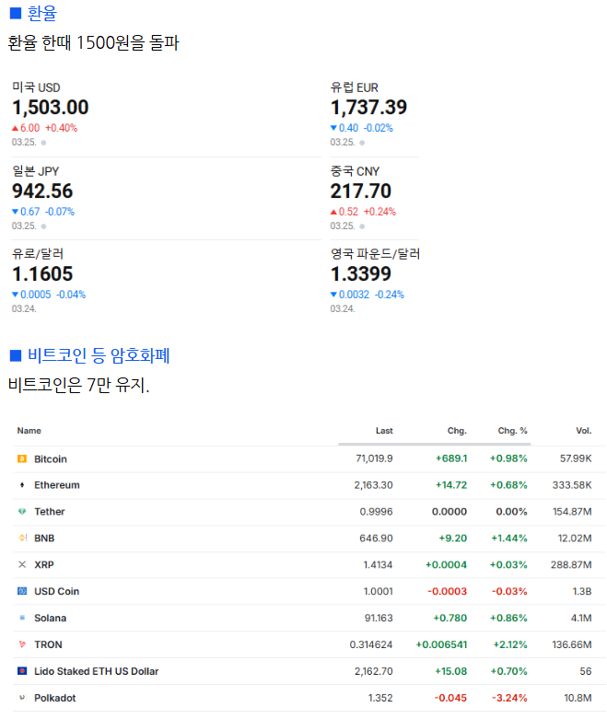Image resolution: width=607 pixels, height=719 pixels.
Task: Click the Bitcoin coin icon
Action: (22, 458)
